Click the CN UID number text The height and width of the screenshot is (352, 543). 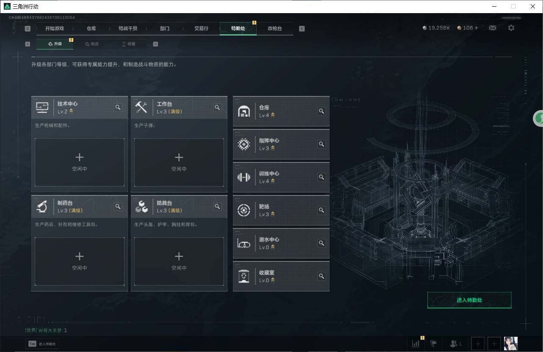pos(42,17)
